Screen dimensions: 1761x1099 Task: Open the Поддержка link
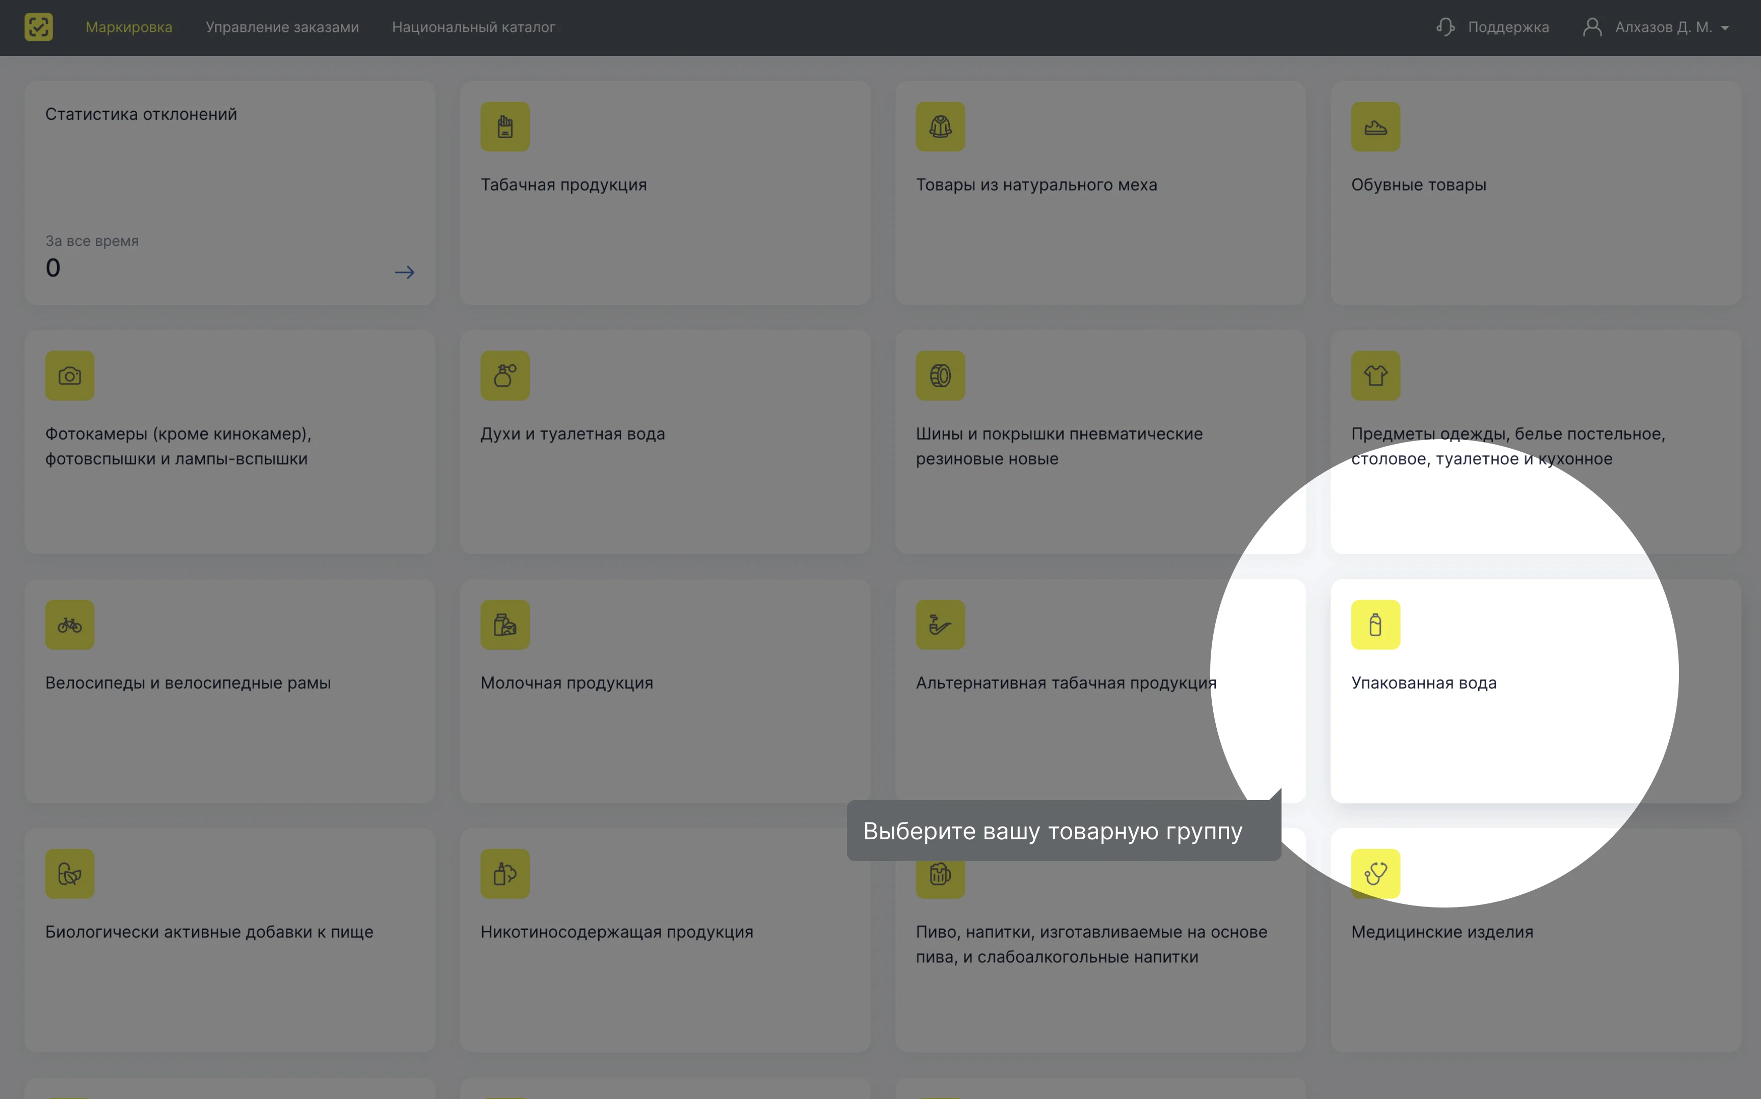1508,27
